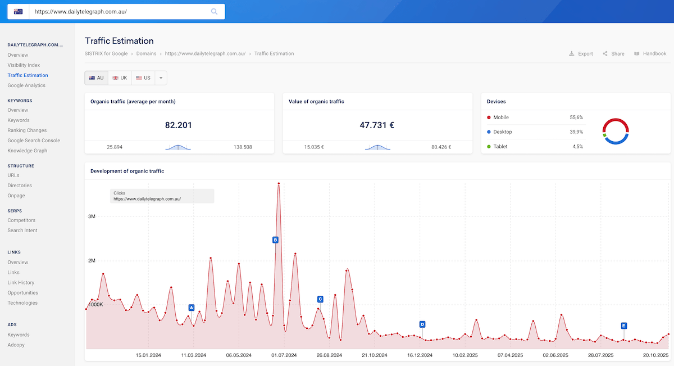Click the Australian flag in the URL bar
Viewport: 674px width, 366px height.
17,11
